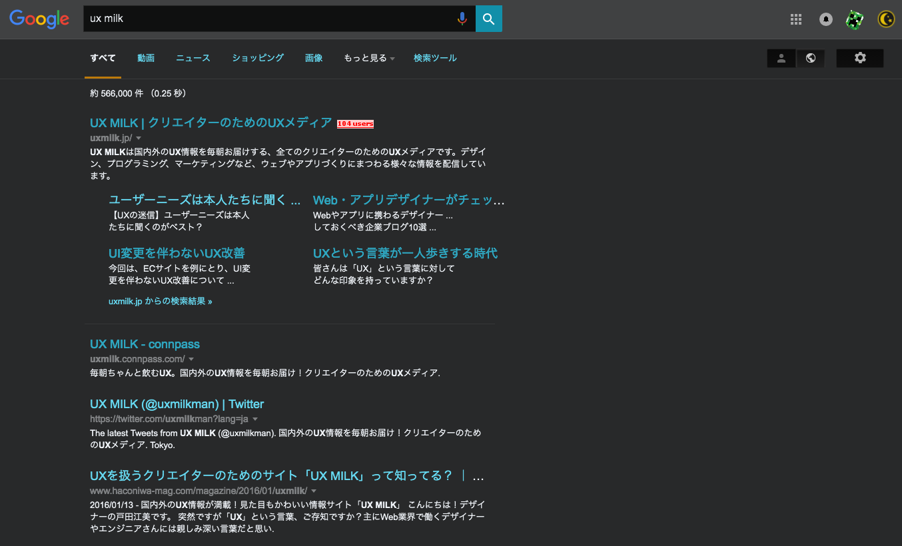Click the Google logo
Screen dimensions: 902x546
click(x=39, y=19)
